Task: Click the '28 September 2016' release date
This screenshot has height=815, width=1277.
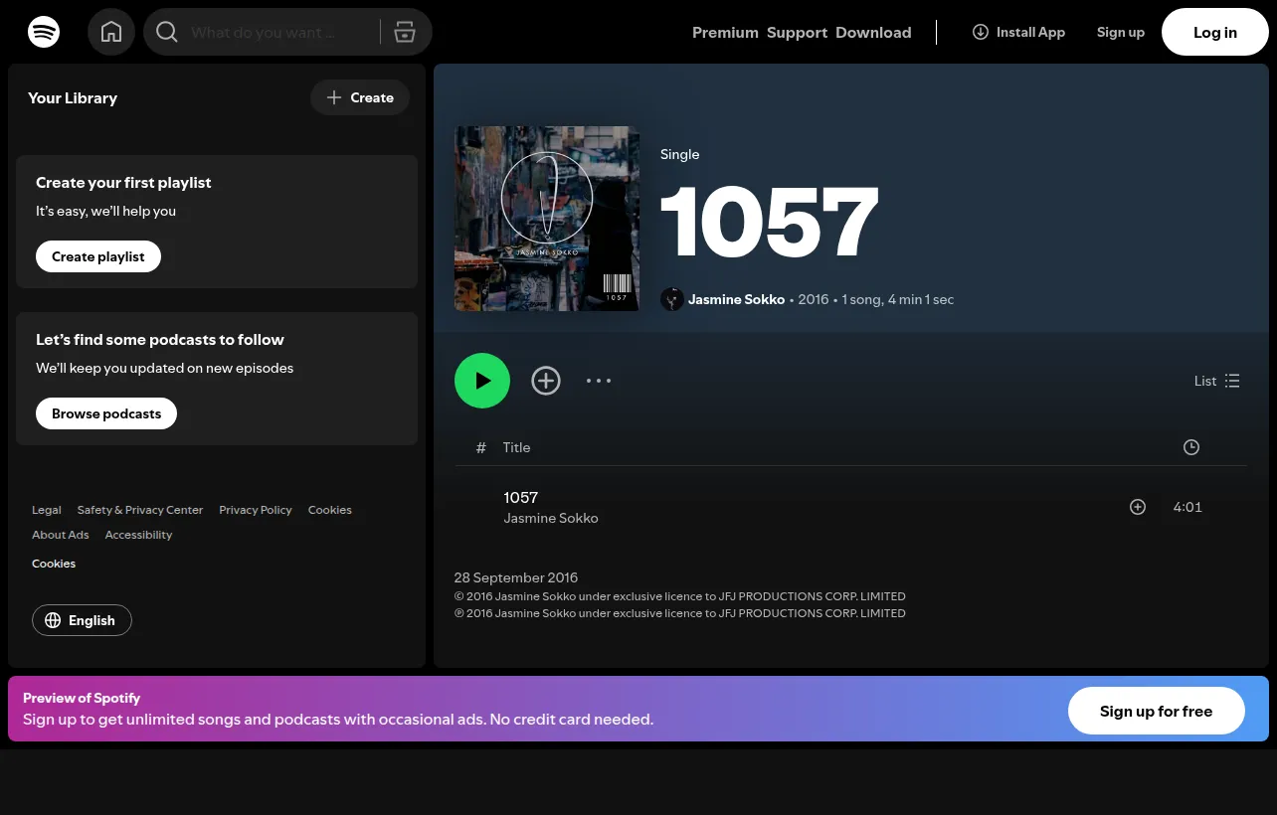Action: [x=516, y=577]
